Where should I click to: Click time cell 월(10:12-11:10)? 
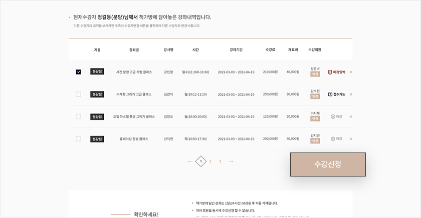coord(195,94)
